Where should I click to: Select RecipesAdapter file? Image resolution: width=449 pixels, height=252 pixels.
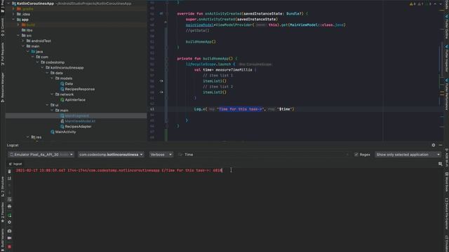[76, 127]
